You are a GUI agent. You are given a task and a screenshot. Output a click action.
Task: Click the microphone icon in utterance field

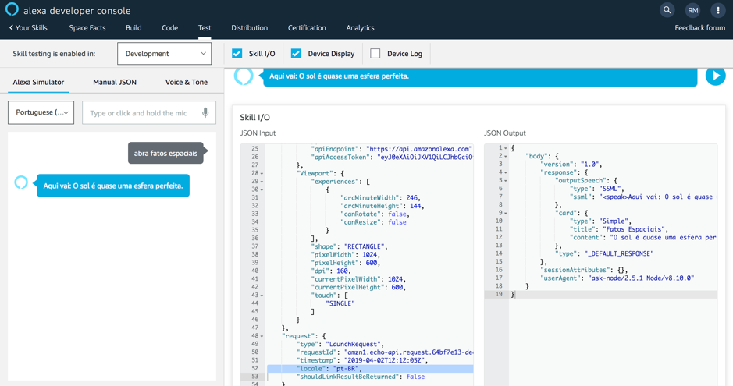coord(205,112)
